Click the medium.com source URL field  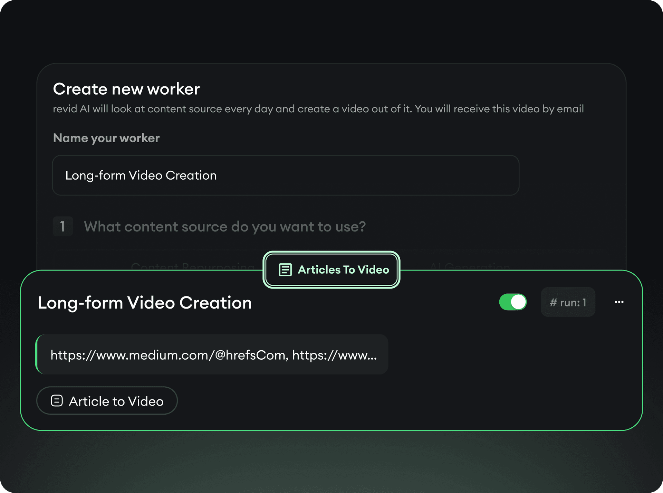pos(169,355)
